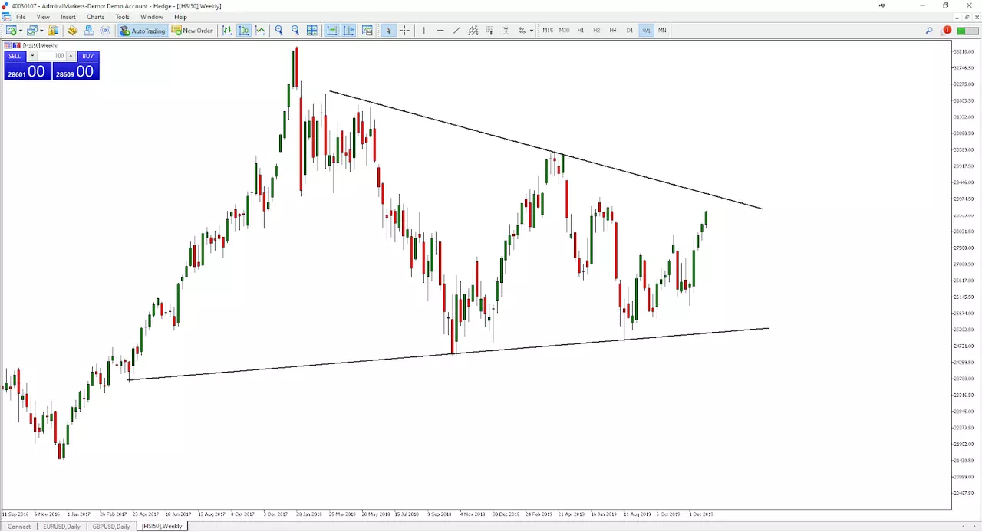
Task: Select the crosshair tool
Action: pos(404,31)
